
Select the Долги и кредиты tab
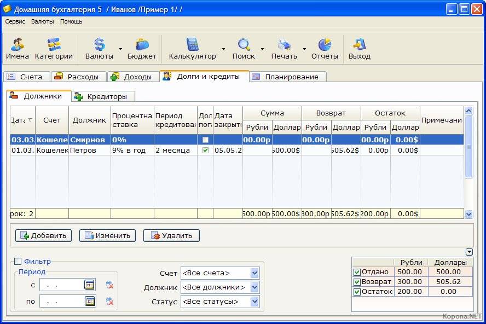204,76
